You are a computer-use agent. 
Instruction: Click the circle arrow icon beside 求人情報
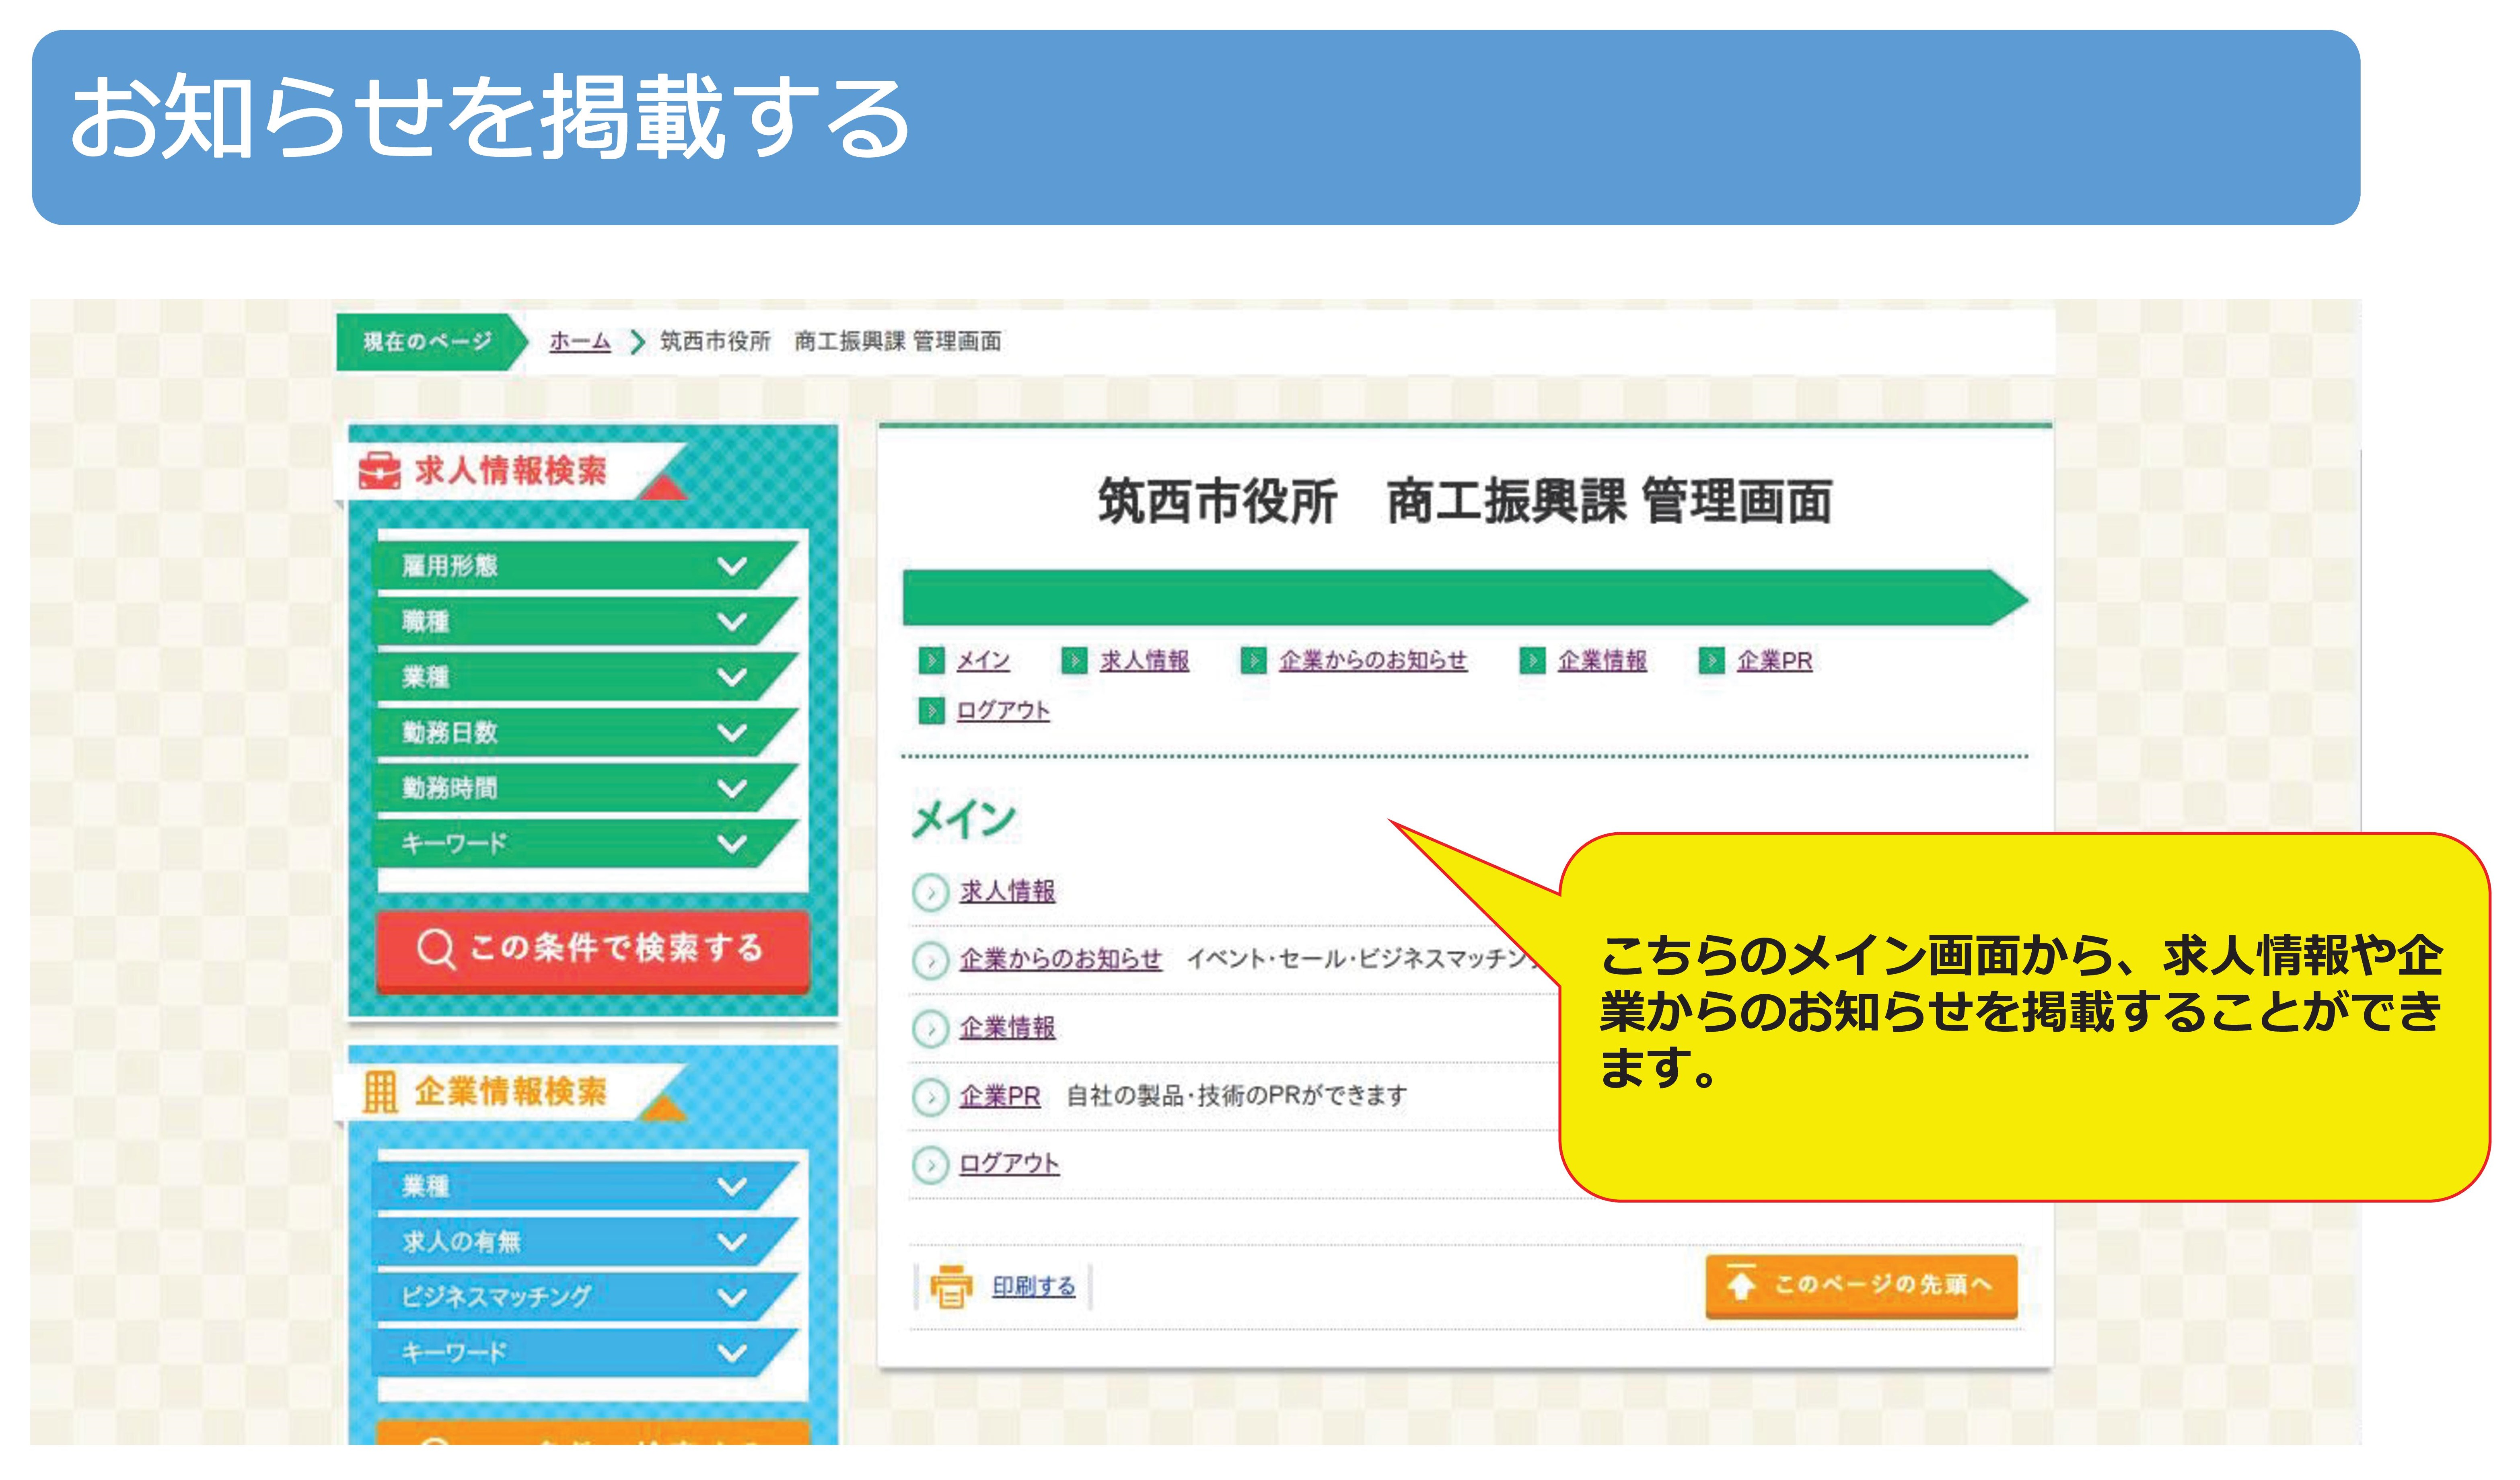tap(931, 893)
